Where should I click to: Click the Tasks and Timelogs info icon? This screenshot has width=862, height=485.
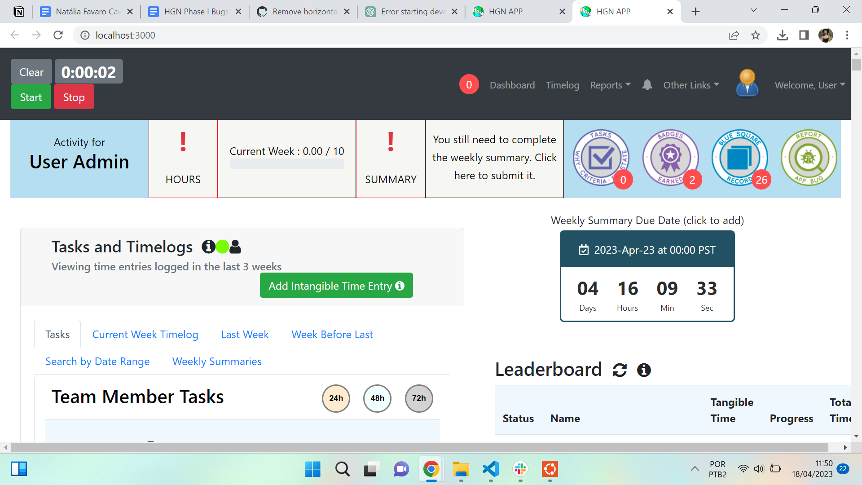point(208,247)
